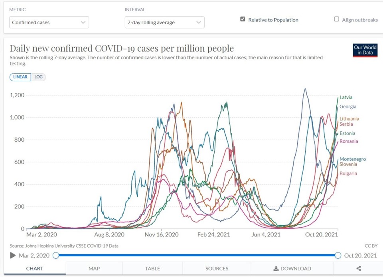
Task: Click the Our World in Data logo
Action: coord(365,50)
